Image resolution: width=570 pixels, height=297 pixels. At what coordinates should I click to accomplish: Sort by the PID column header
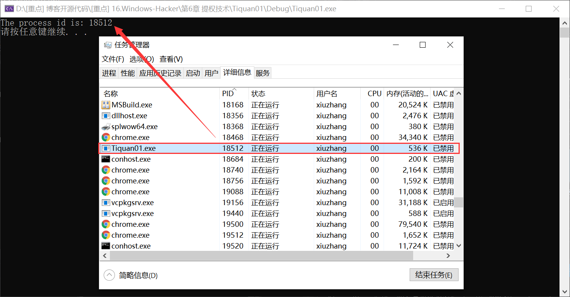coord(234,93)
